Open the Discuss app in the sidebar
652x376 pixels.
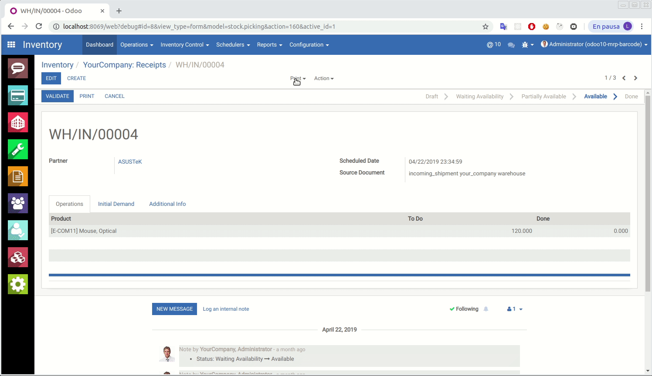point(18,68)
